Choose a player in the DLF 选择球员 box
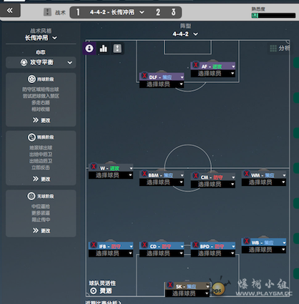The height and width of the screenshot is (304, 299). [x=162, y=84]
